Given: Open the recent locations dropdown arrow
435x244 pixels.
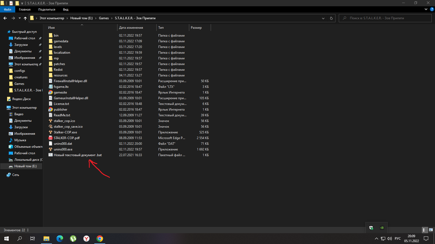Looking at the screenshot, I should [x=20, y=18].
